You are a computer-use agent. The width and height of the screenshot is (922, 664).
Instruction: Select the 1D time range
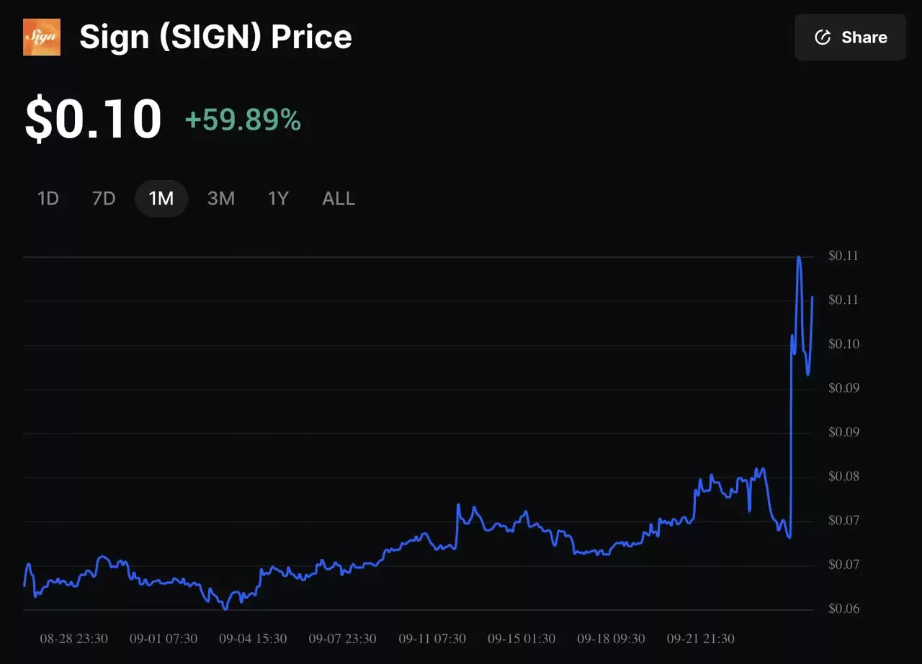(x=48, y=198)
